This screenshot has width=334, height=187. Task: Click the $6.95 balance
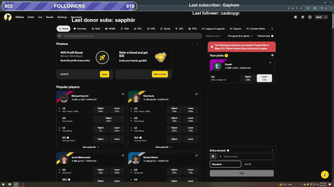pyautogui.click(x=319, y=17)
